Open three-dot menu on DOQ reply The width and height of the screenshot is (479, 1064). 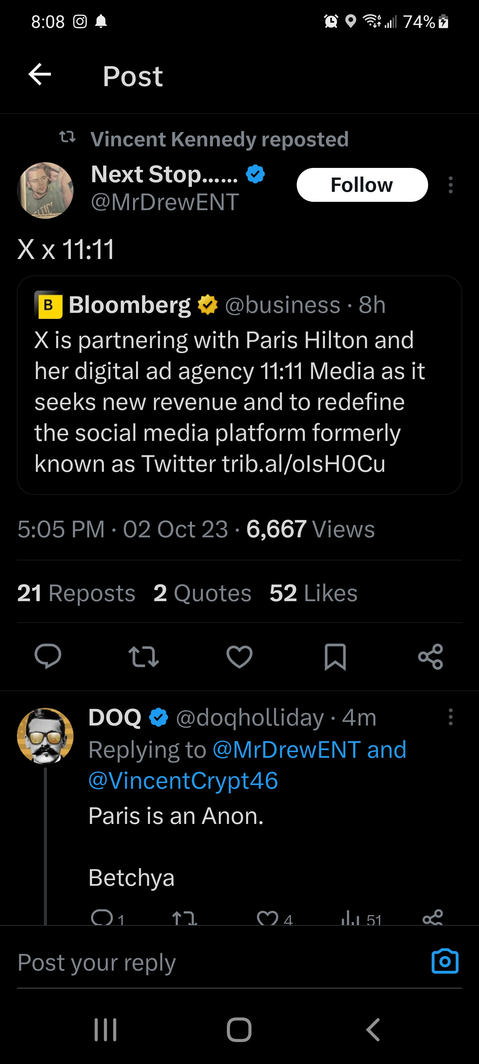[450, 717]
